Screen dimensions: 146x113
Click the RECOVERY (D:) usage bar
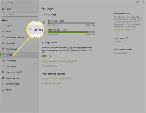coord(71,32)
